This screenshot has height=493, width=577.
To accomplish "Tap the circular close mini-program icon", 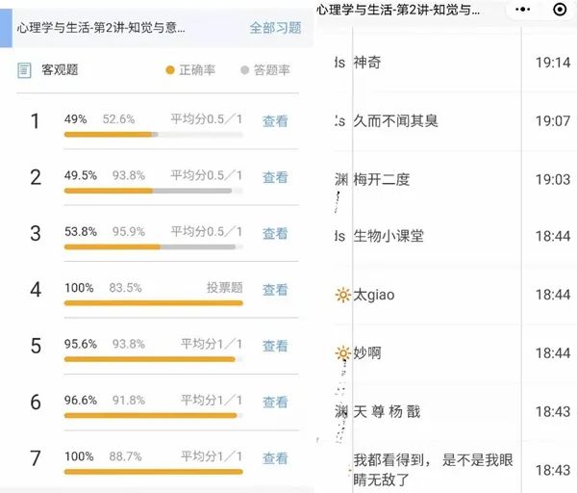I will click(x=560, y=10).
